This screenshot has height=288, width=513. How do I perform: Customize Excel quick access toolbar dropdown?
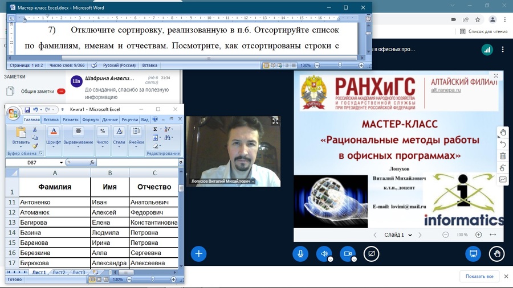[62, 110]
